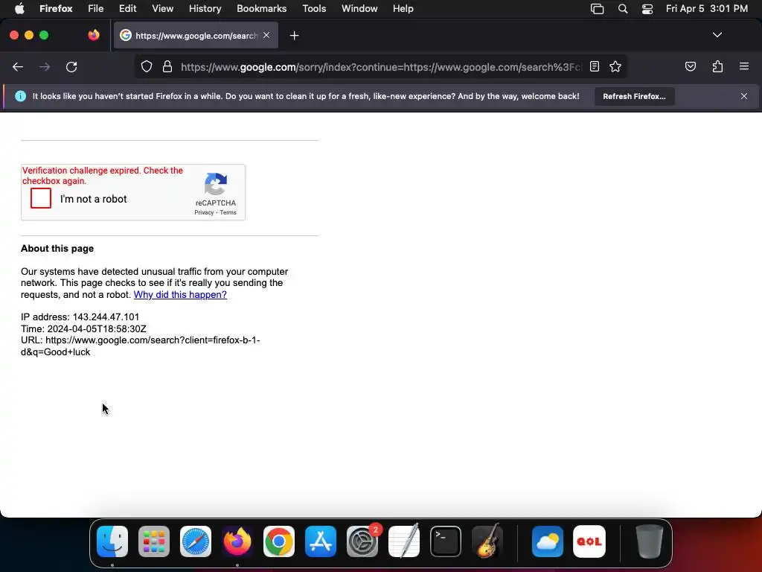
Task: Open the Window menu
Action: click(359, 9)
